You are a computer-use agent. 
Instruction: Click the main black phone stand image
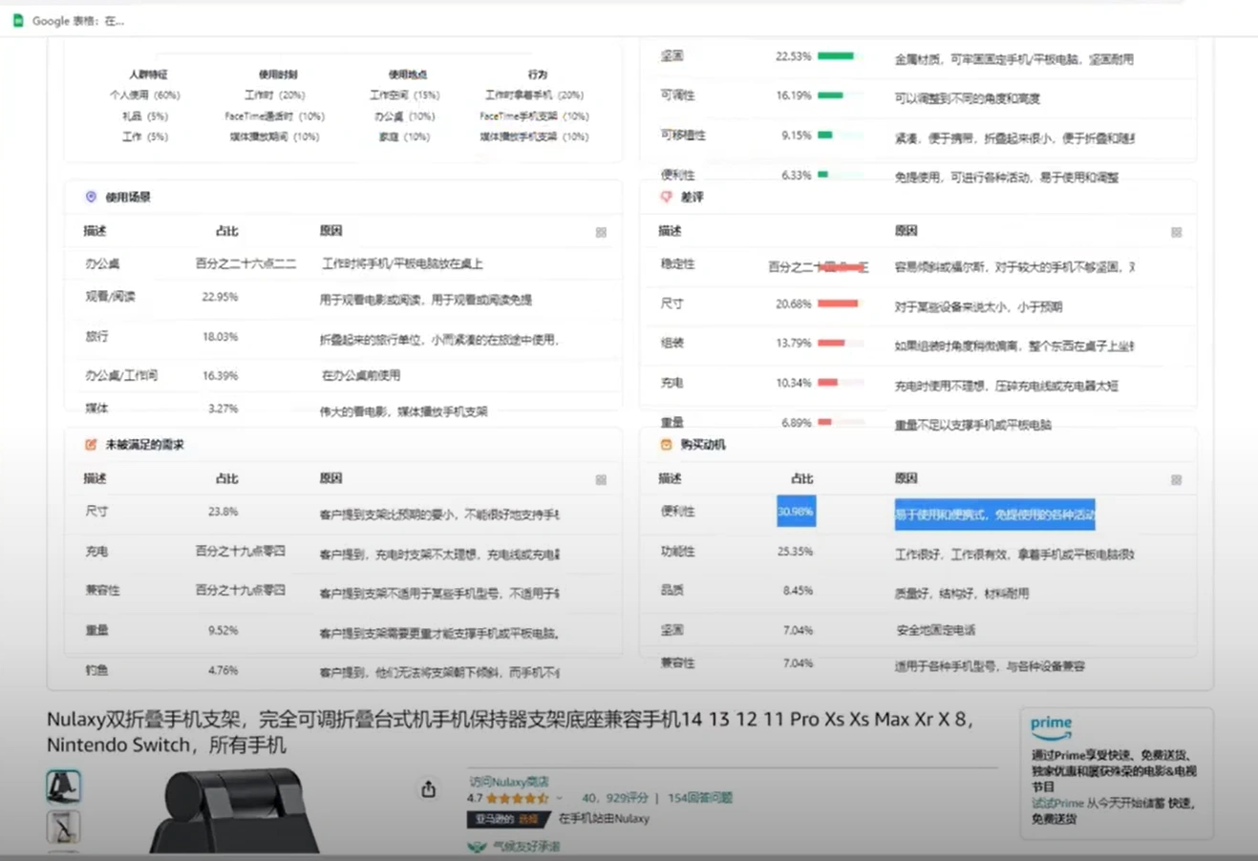235,810
